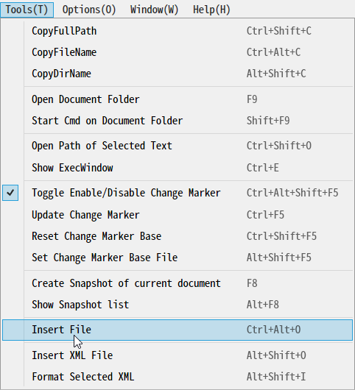Open Show Snapshot list
Screen dimensions: 355x390
pos(177,305)
